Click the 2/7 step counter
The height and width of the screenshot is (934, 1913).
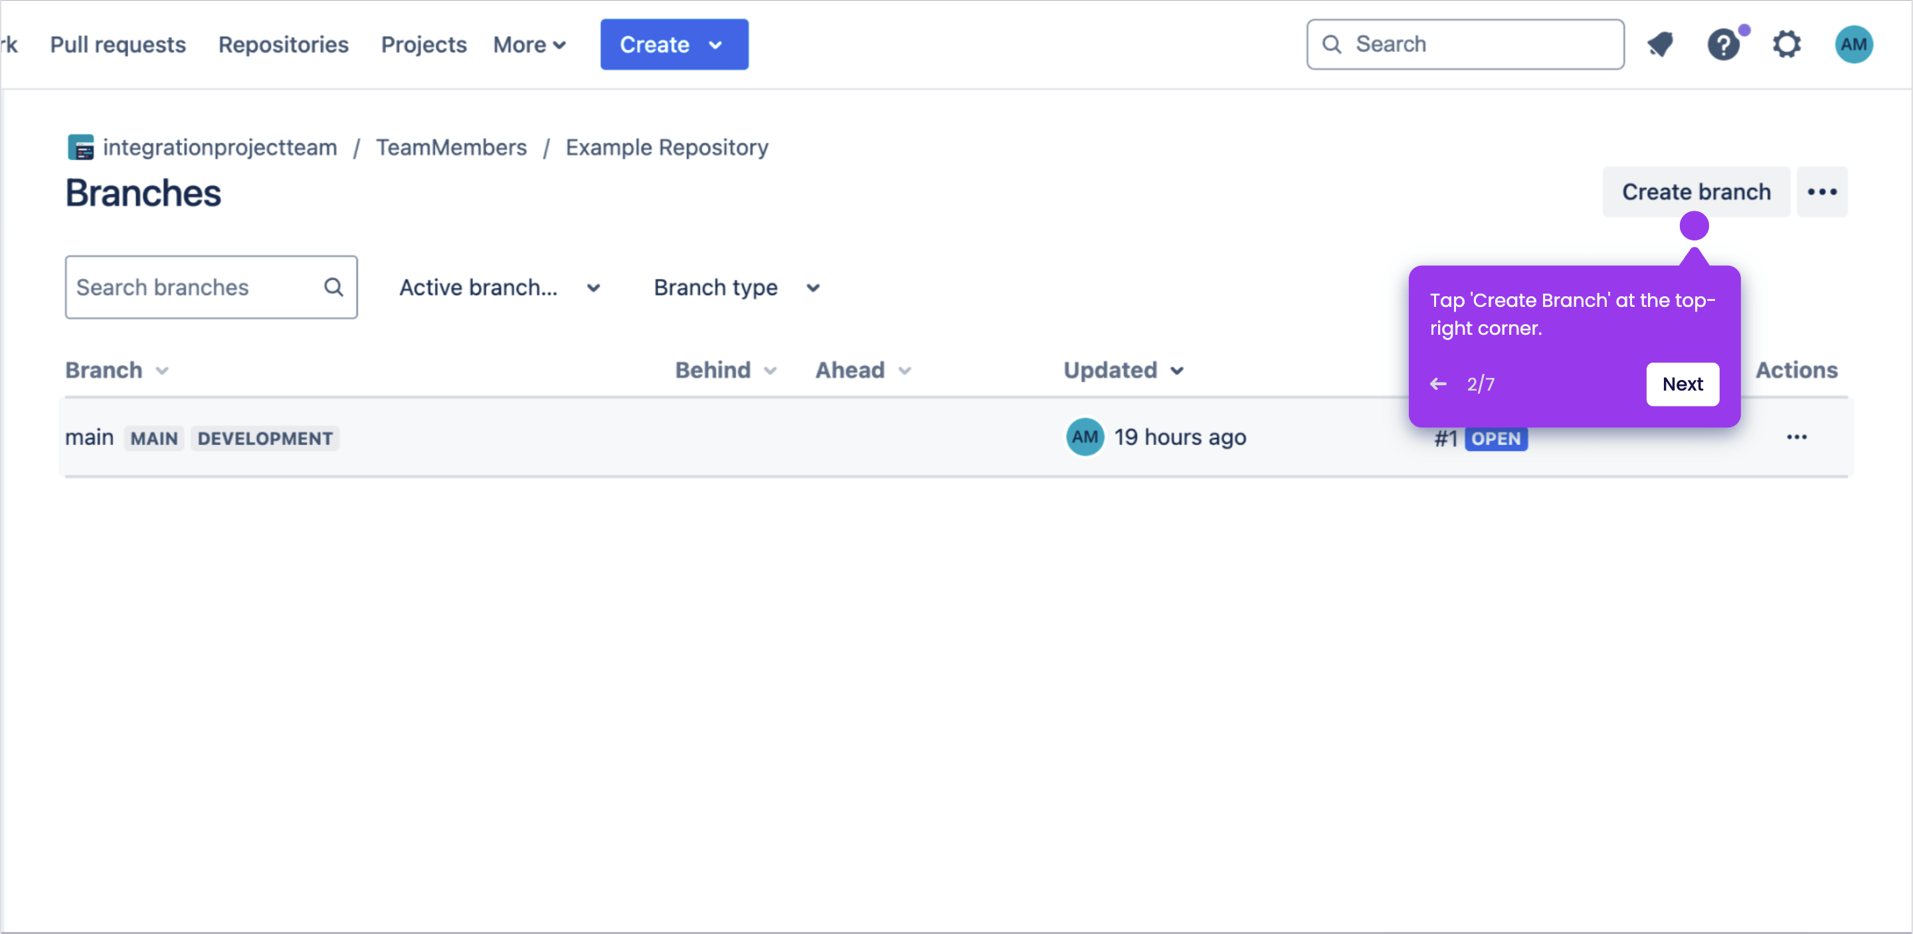(x=1480, y=384)
